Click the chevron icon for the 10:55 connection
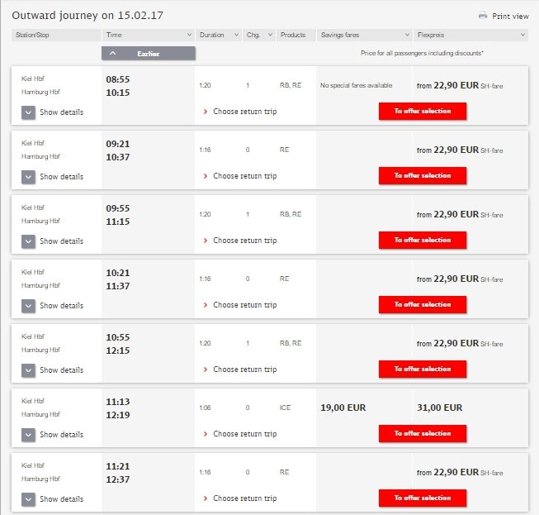This screenshot has width=539, height=515. tap(29, 370)
